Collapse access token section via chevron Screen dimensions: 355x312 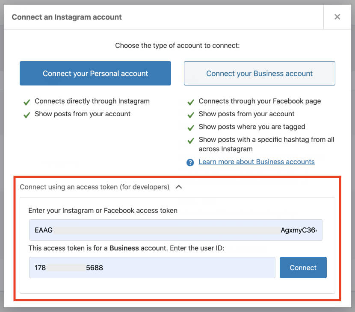[x=179, y=187]
